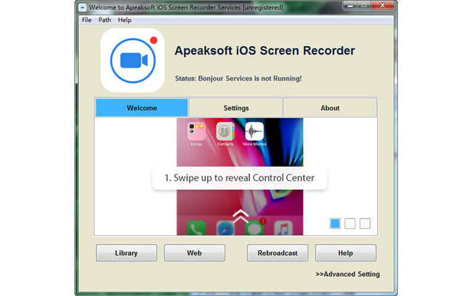Switch to the About tab
Viewport: 473px width, 296px height.
pyautogui.click(x=330, y=108)
